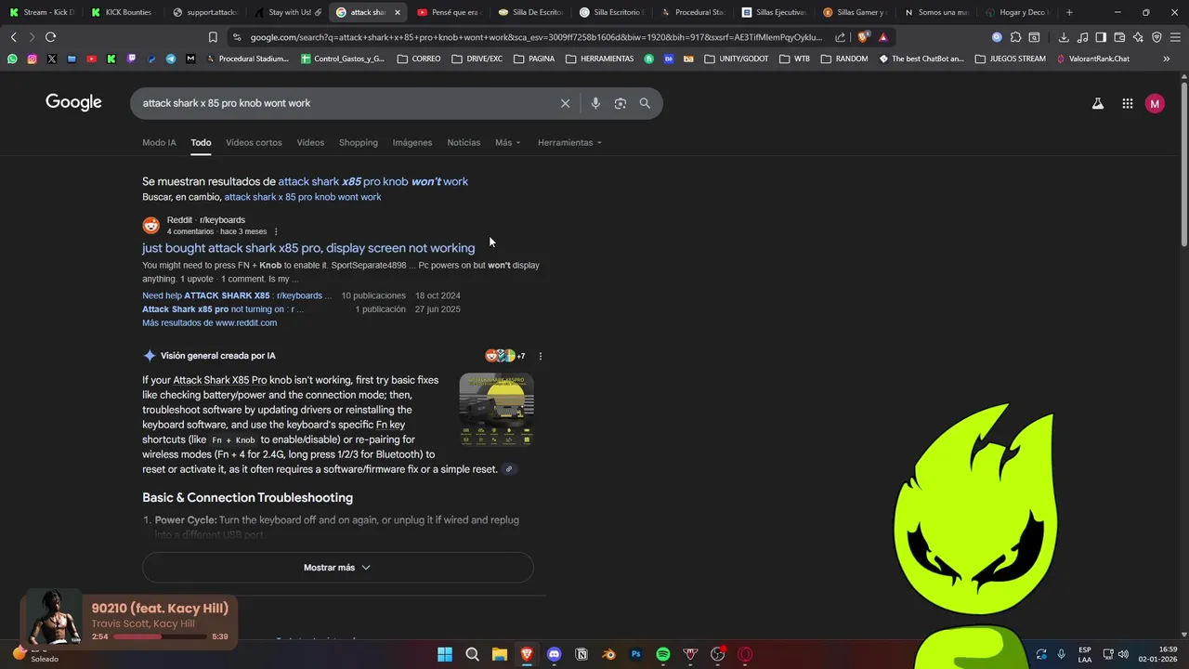
Task: Open Windows Start menu
Action: pos(445,654)
